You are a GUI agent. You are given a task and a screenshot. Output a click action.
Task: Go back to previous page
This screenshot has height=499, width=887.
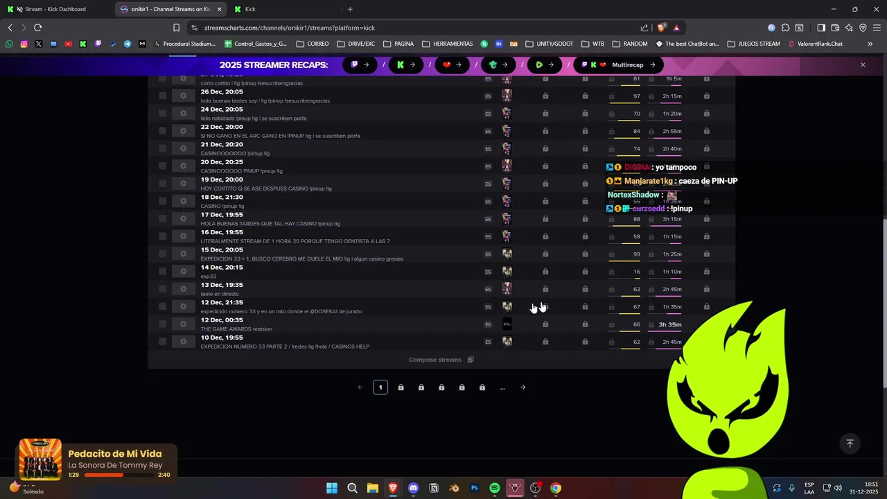[x=10, y=28]
